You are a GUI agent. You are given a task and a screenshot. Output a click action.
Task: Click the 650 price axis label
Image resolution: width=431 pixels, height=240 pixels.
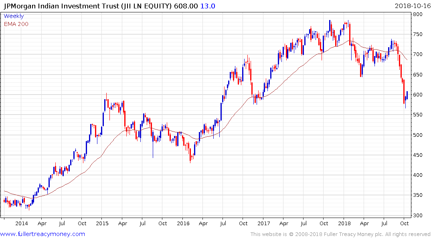tap(418, 75)
